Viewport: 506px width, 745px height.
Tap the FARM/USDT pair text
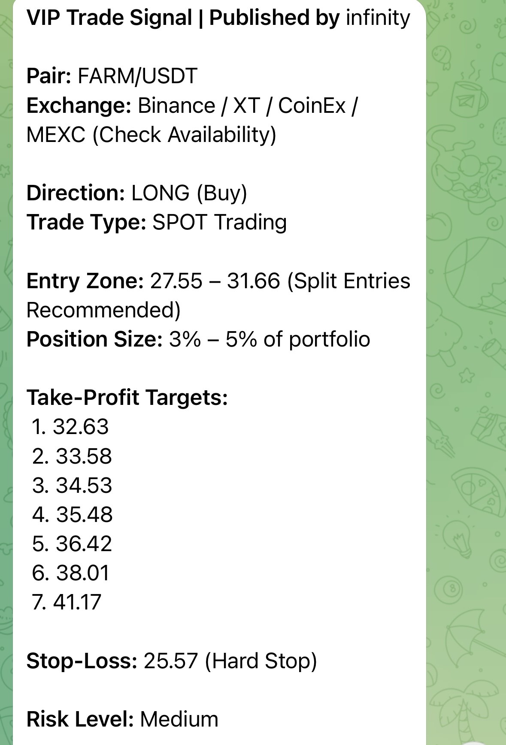click(137, 76)
